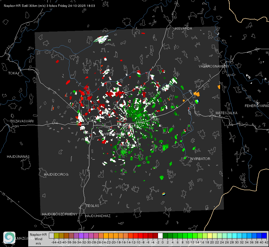Pick the olive swatch next to gray
This screenshot has width=269, height=247.
[x=56, y=235]
